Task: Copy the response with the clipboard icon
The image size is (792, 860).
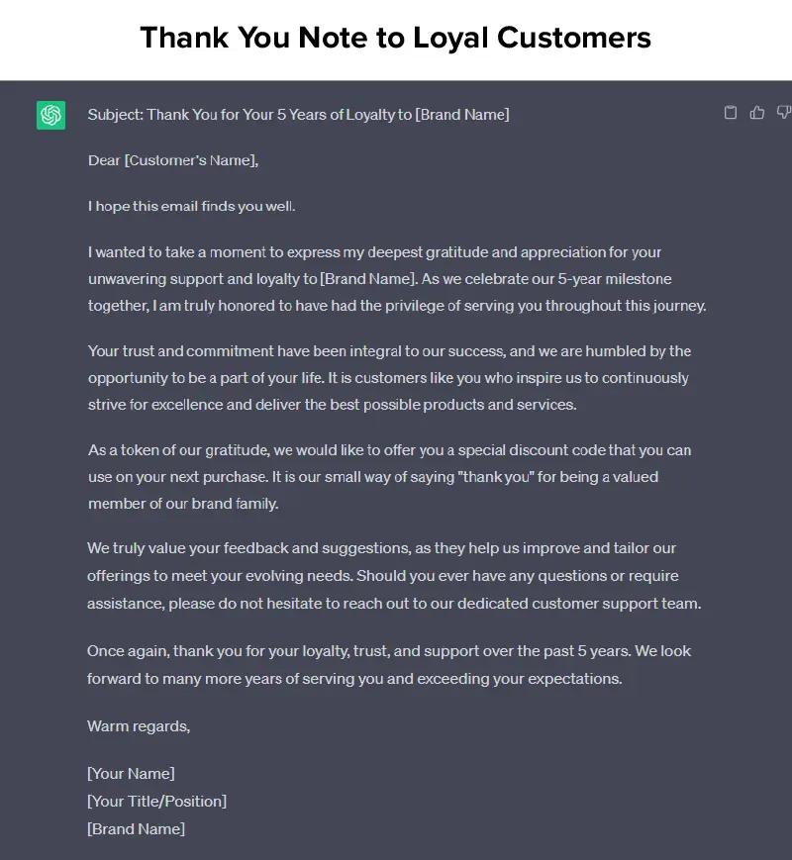Action: coord(731,113)
